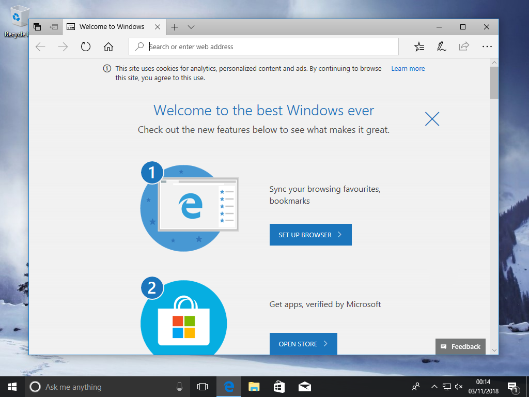Click 'Sync your browsing favourites, bookmarks' text
This screenshot has height=397, width=529.
point(325,195)
